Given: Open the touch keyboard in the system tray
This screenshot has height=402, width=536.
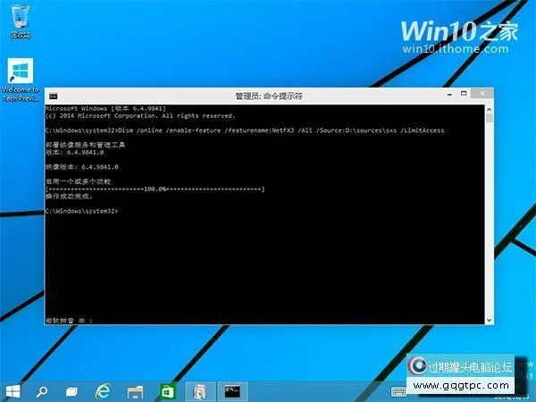Looking at the screenshot, I should pos(399,390).
